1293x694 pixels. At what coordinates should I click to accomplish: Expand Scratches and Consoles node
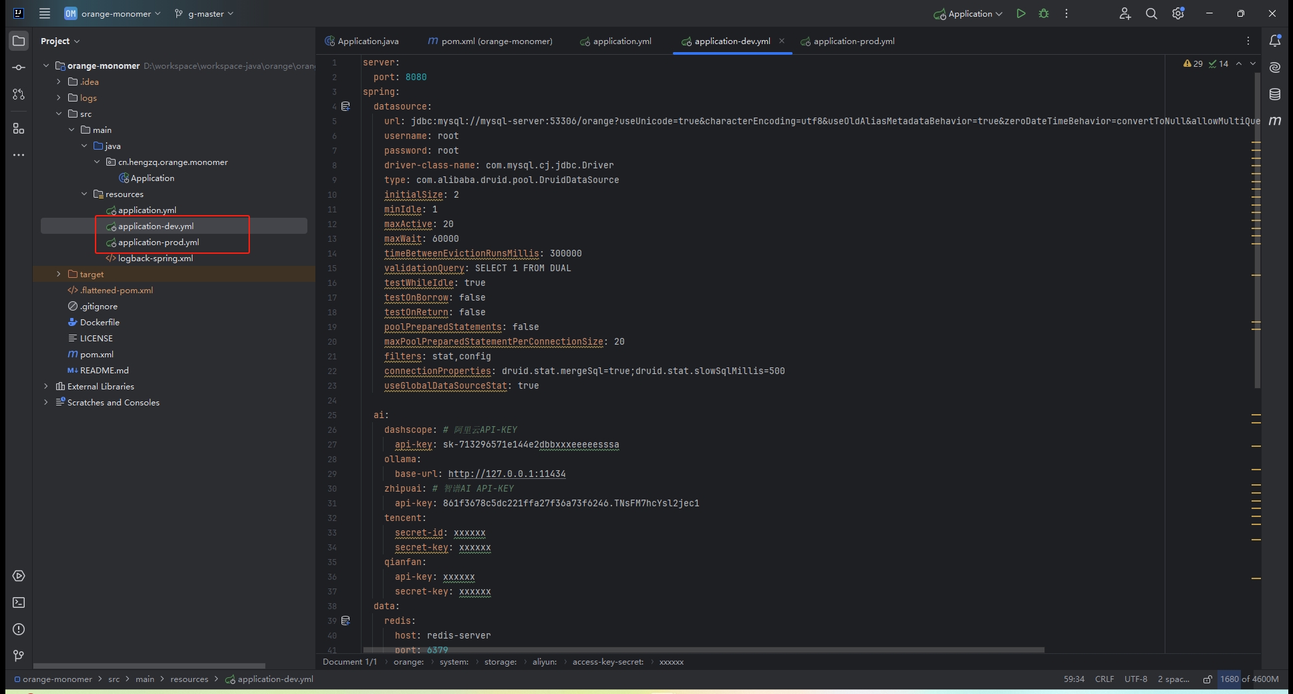point(46,402)
